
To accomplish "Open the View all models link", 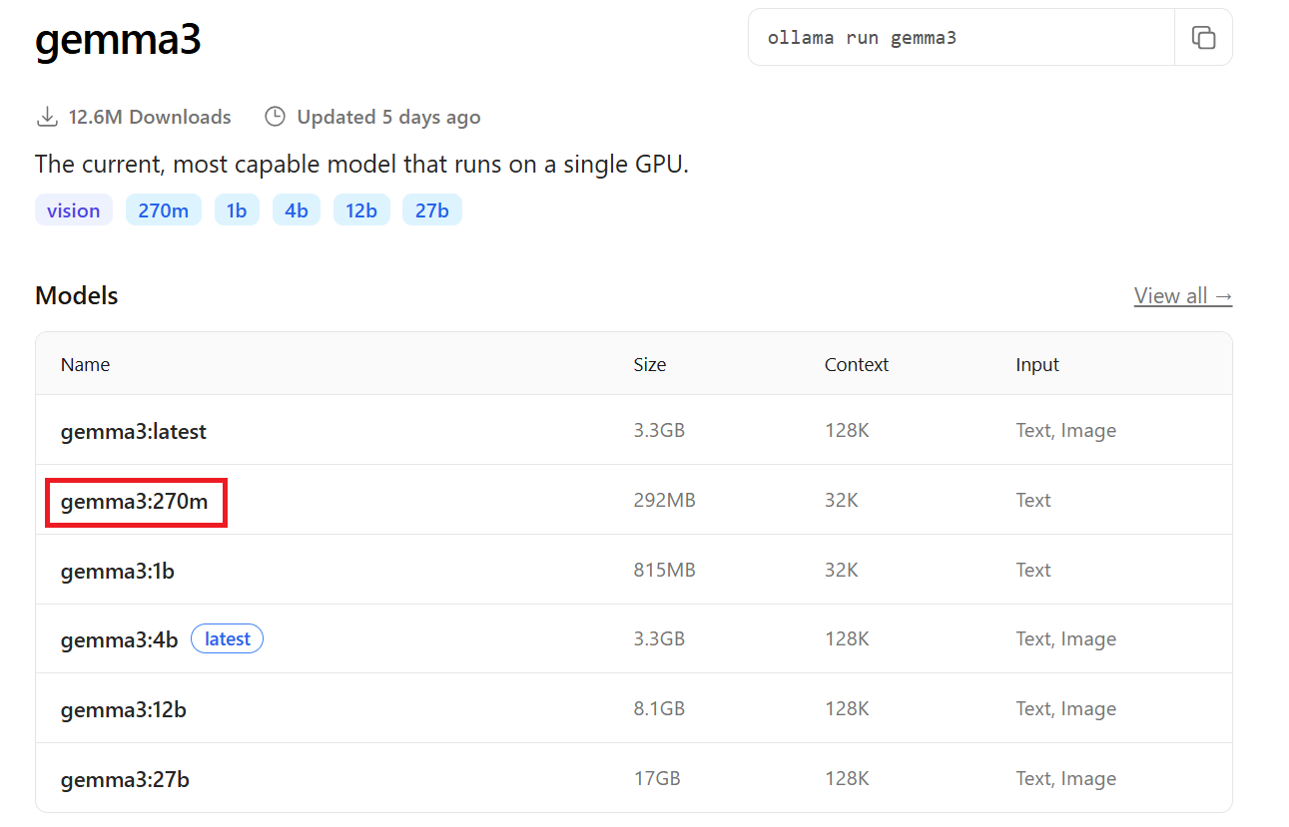I will pyautogui.click(x=1183, y=295).
